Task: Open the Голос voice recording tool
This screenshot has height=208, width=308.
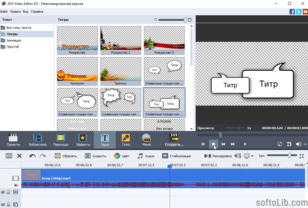Action: [x=126, y=140]
